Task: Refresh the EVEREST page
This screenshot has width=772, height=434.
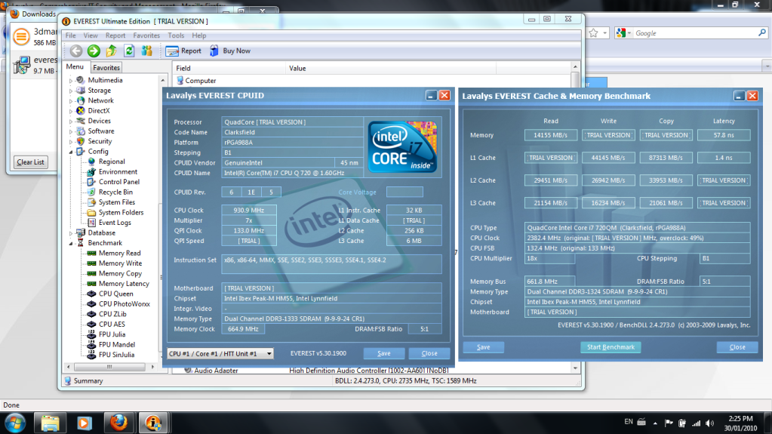Action: (x=129, y=51)
